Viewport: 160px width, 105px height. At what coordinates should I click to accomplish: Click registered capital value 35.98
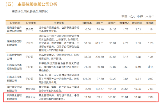click(x=87, y=57)
